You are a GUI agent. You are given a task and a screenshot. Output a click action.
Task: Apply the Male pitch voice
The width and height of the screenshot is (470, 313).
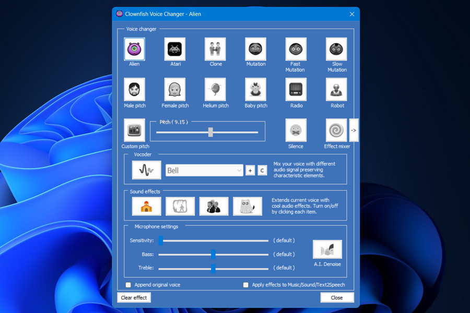pos(134,90)
